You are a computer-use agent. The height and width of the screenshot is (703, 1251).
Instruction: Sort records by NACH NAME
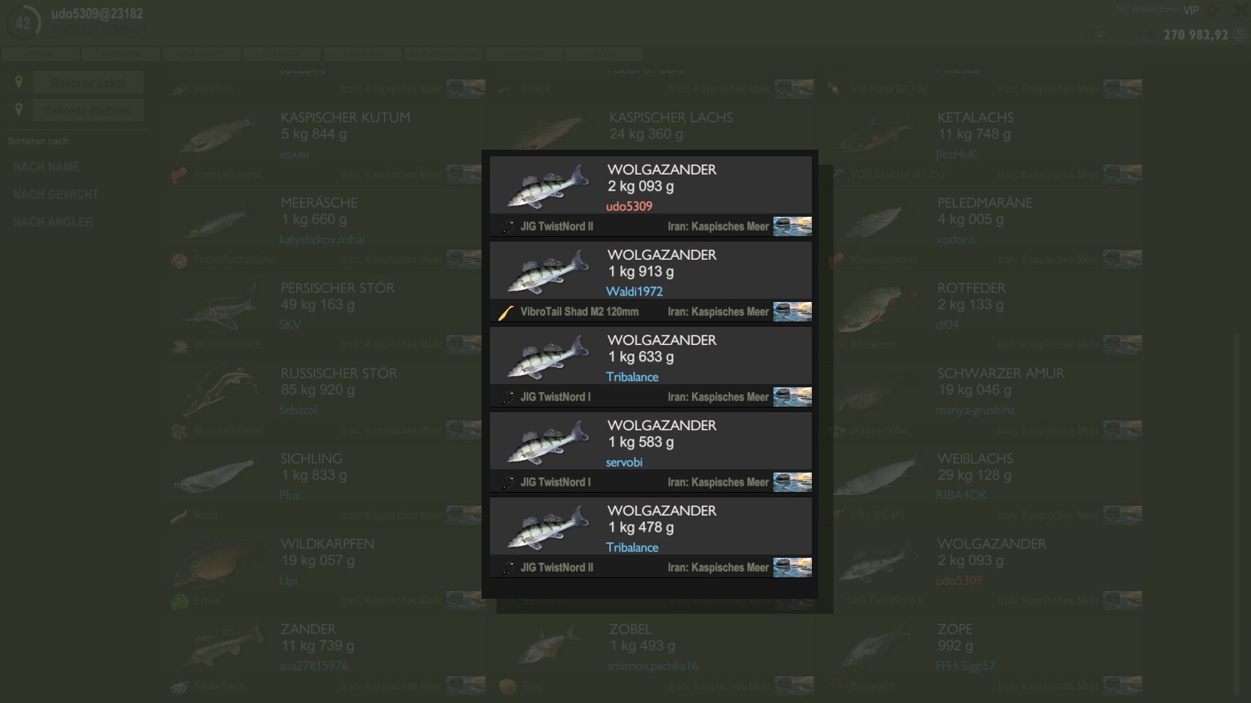tap(46, 167)
